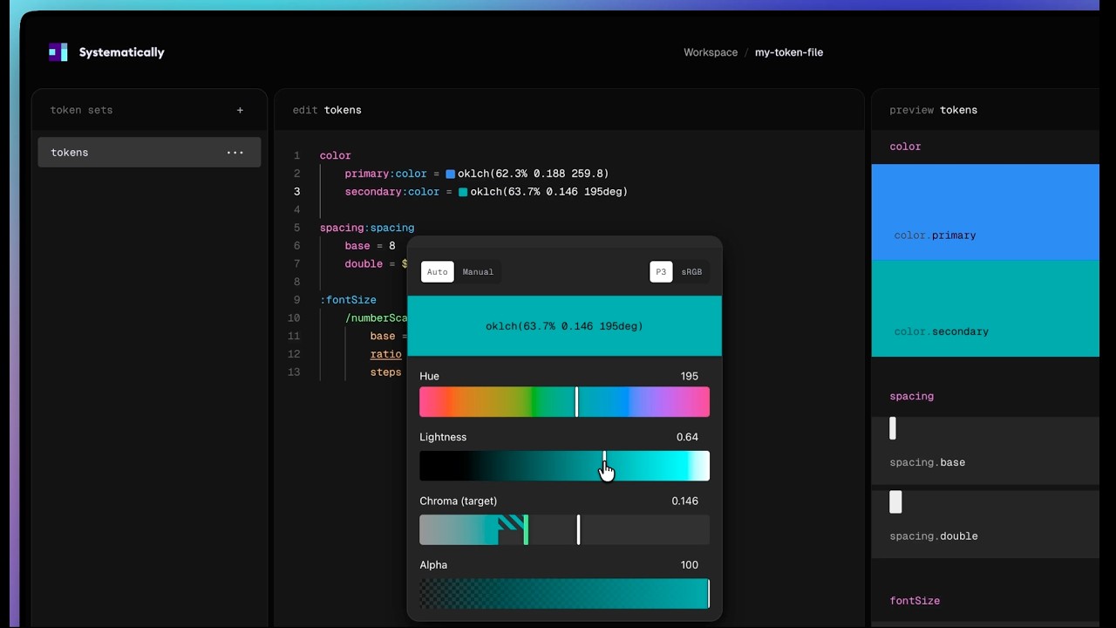The height and width of the screenshot is (628, 1116).
Task: Click the 'preview tokens' panel heading
Action: coord(933,110)
